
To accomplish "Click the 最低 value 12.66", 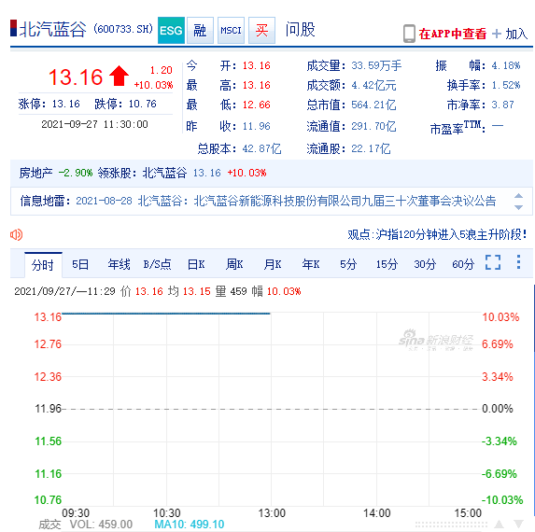I will (256, 105).
